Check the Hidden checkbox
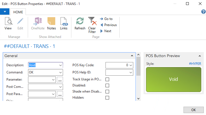Screen dimensions: 206x115 (107, 98)
